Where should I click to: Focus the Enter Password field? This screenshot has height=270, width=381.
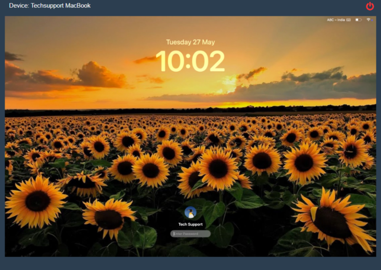[x=190, y=234]
